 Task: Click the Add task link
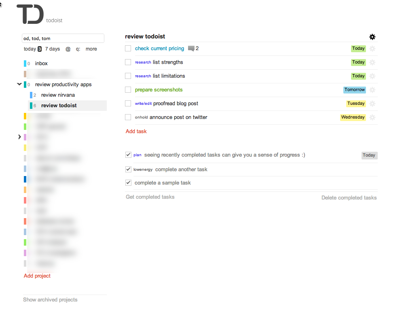coord(136,132)
